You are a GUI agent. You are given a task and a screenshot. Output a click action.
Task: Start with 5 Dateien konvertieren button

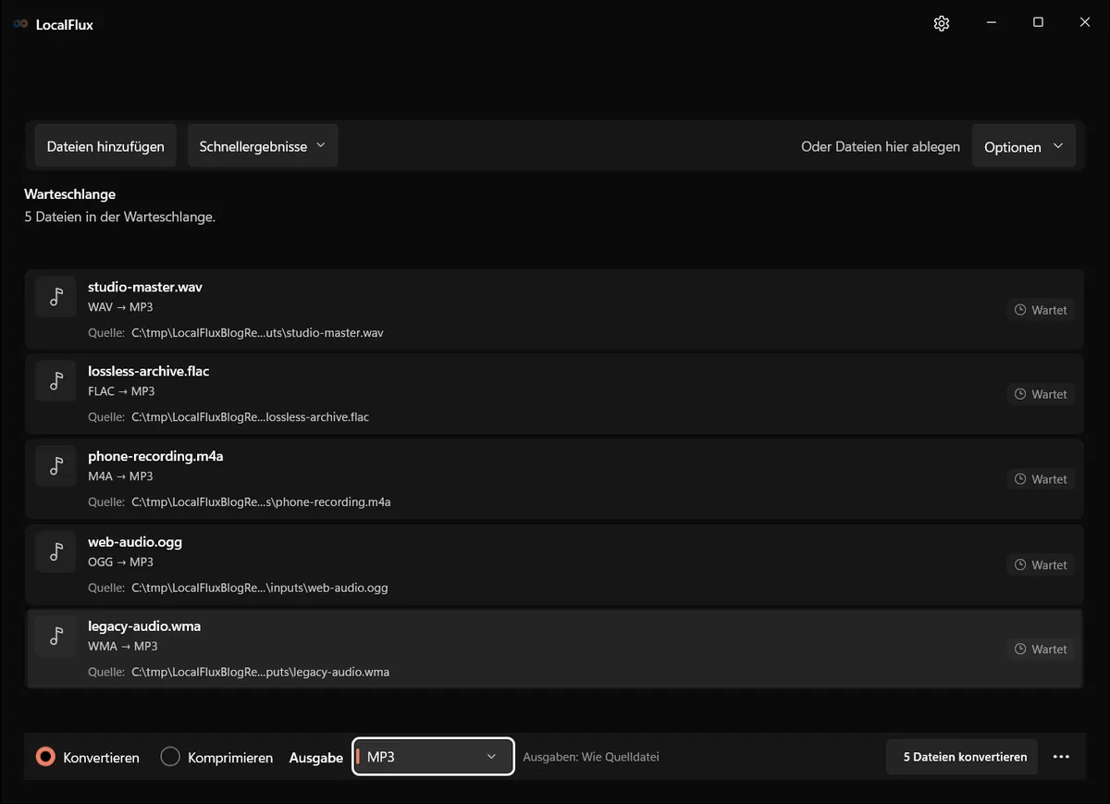(x=962, y=757)
